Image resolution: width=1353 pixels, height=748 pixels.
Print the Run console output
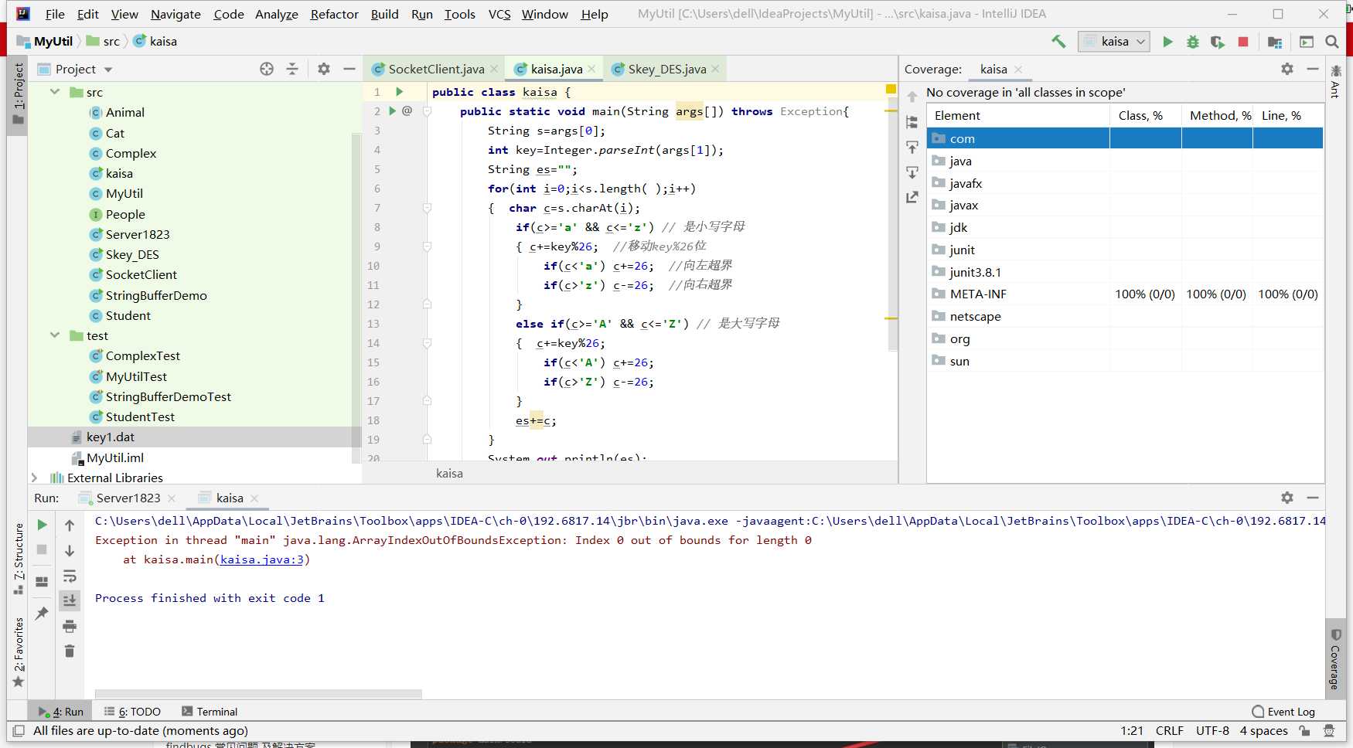tap(70, 626)
